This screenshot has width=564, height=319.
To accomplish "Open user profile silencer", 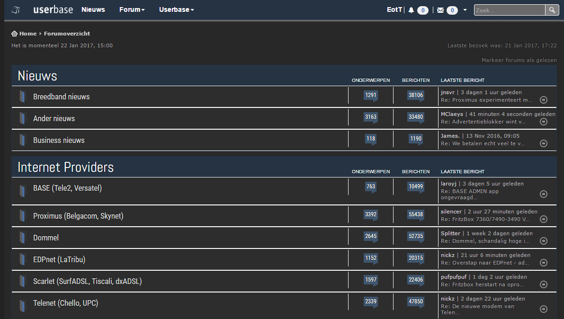I will click(x=451, y=212).
